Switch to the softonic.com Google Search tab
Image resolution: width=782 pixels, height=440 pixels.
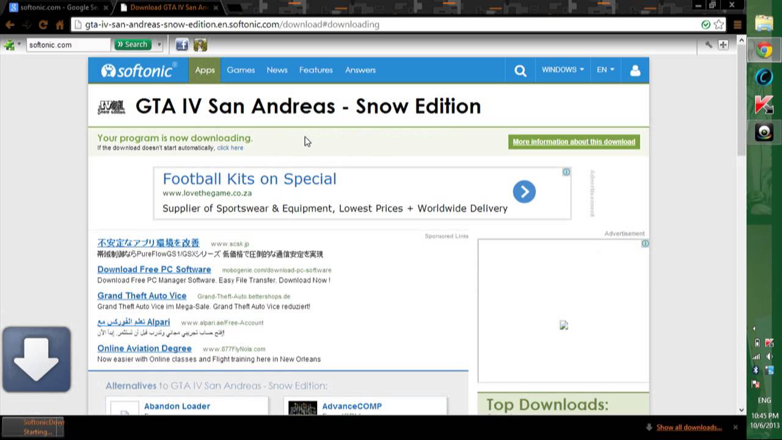click(59, 8)
